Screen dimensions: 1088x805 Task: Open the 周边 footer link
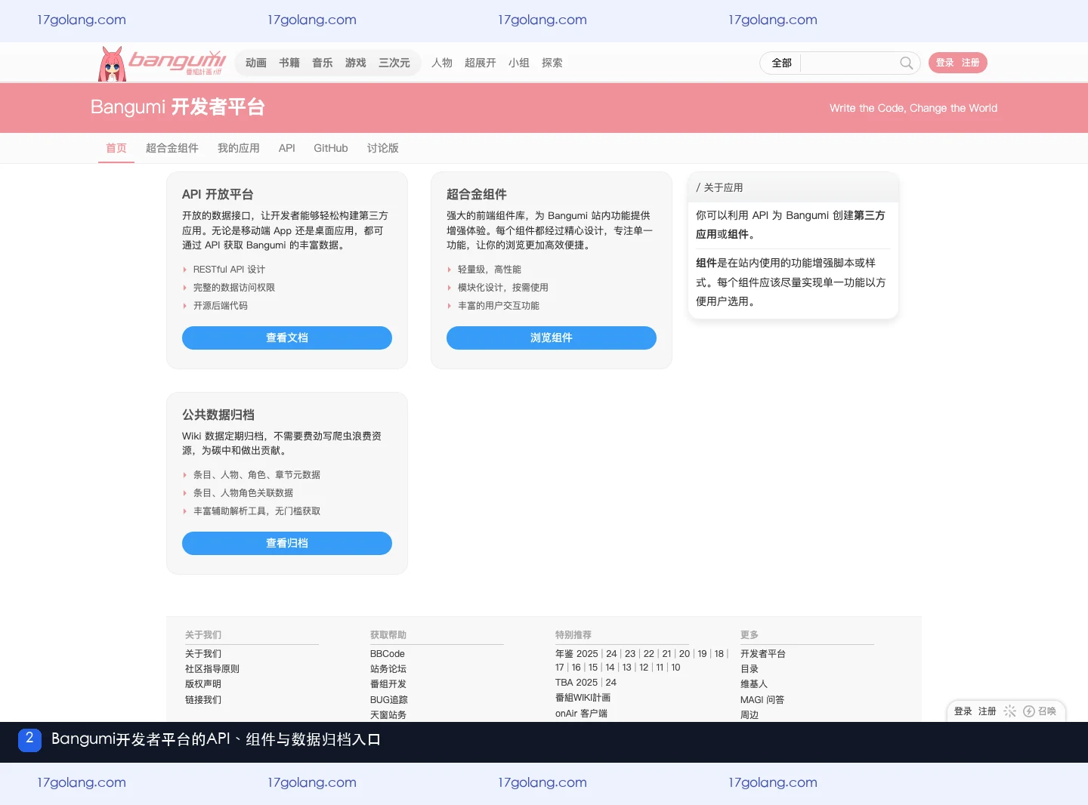coord(749,715)
